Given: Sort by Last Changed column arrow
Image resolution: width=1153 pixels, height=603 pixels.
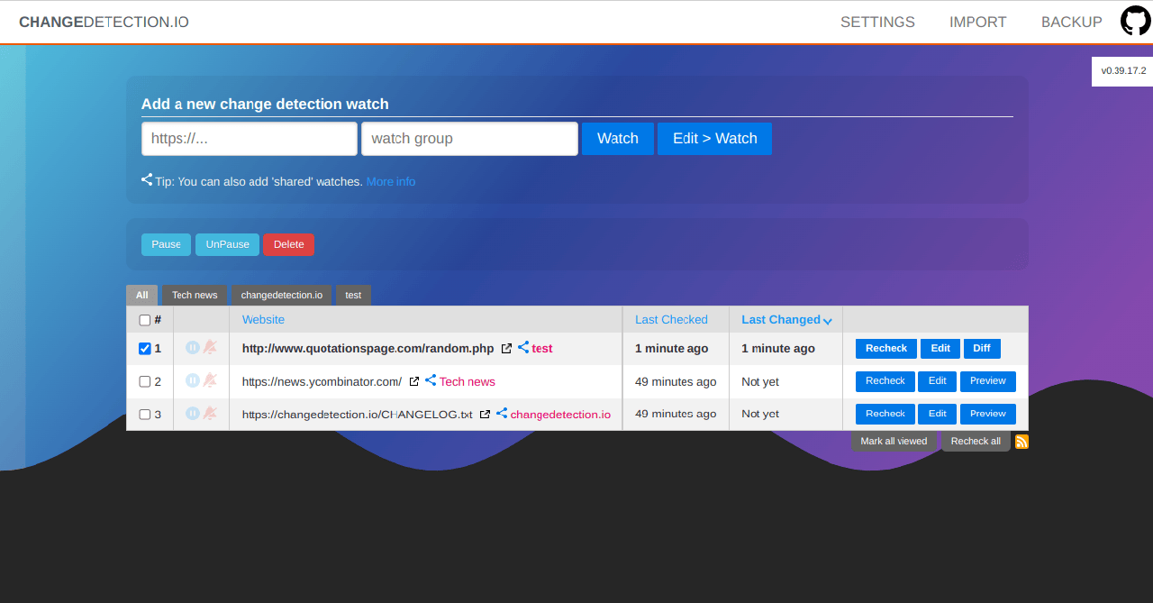Looking at the screenshot, I should click(827, 321).
